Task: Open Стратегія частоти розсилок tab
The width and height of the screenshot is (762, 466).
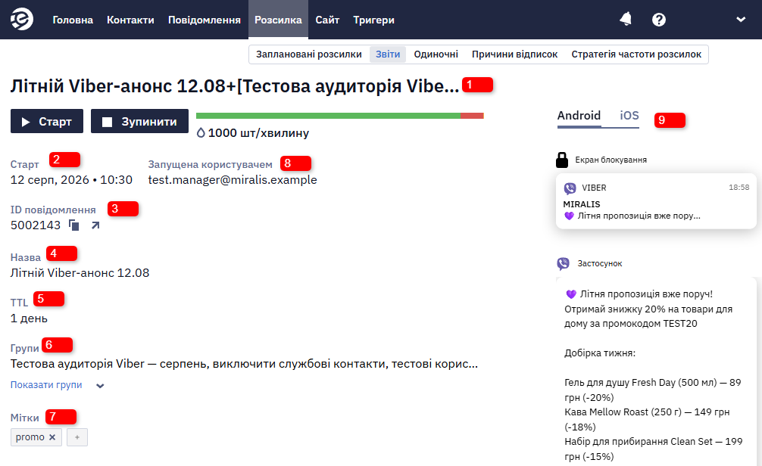Action: coord(636,54)
